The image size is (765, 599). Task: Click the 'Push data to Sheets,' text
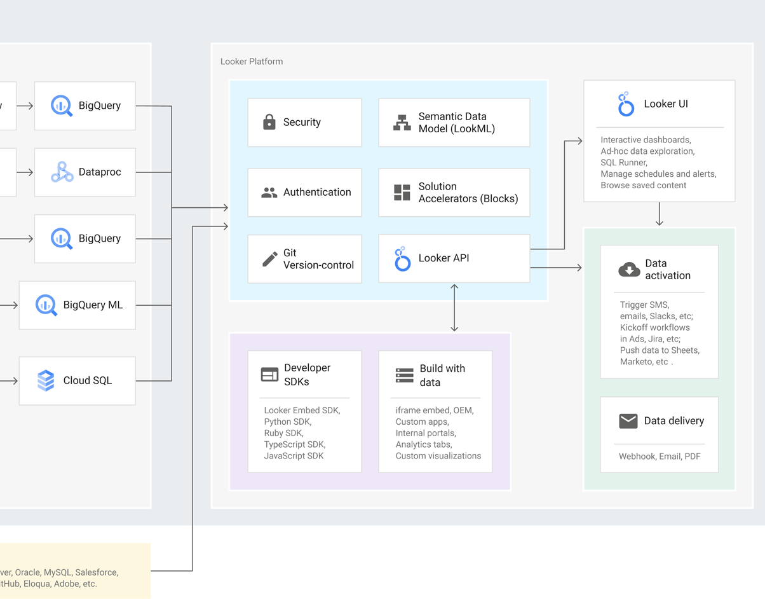[660, 350]
